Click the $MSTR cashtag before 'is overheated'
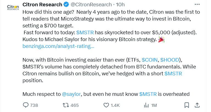Viewport: 211px width, 112px height. (148, 94)
